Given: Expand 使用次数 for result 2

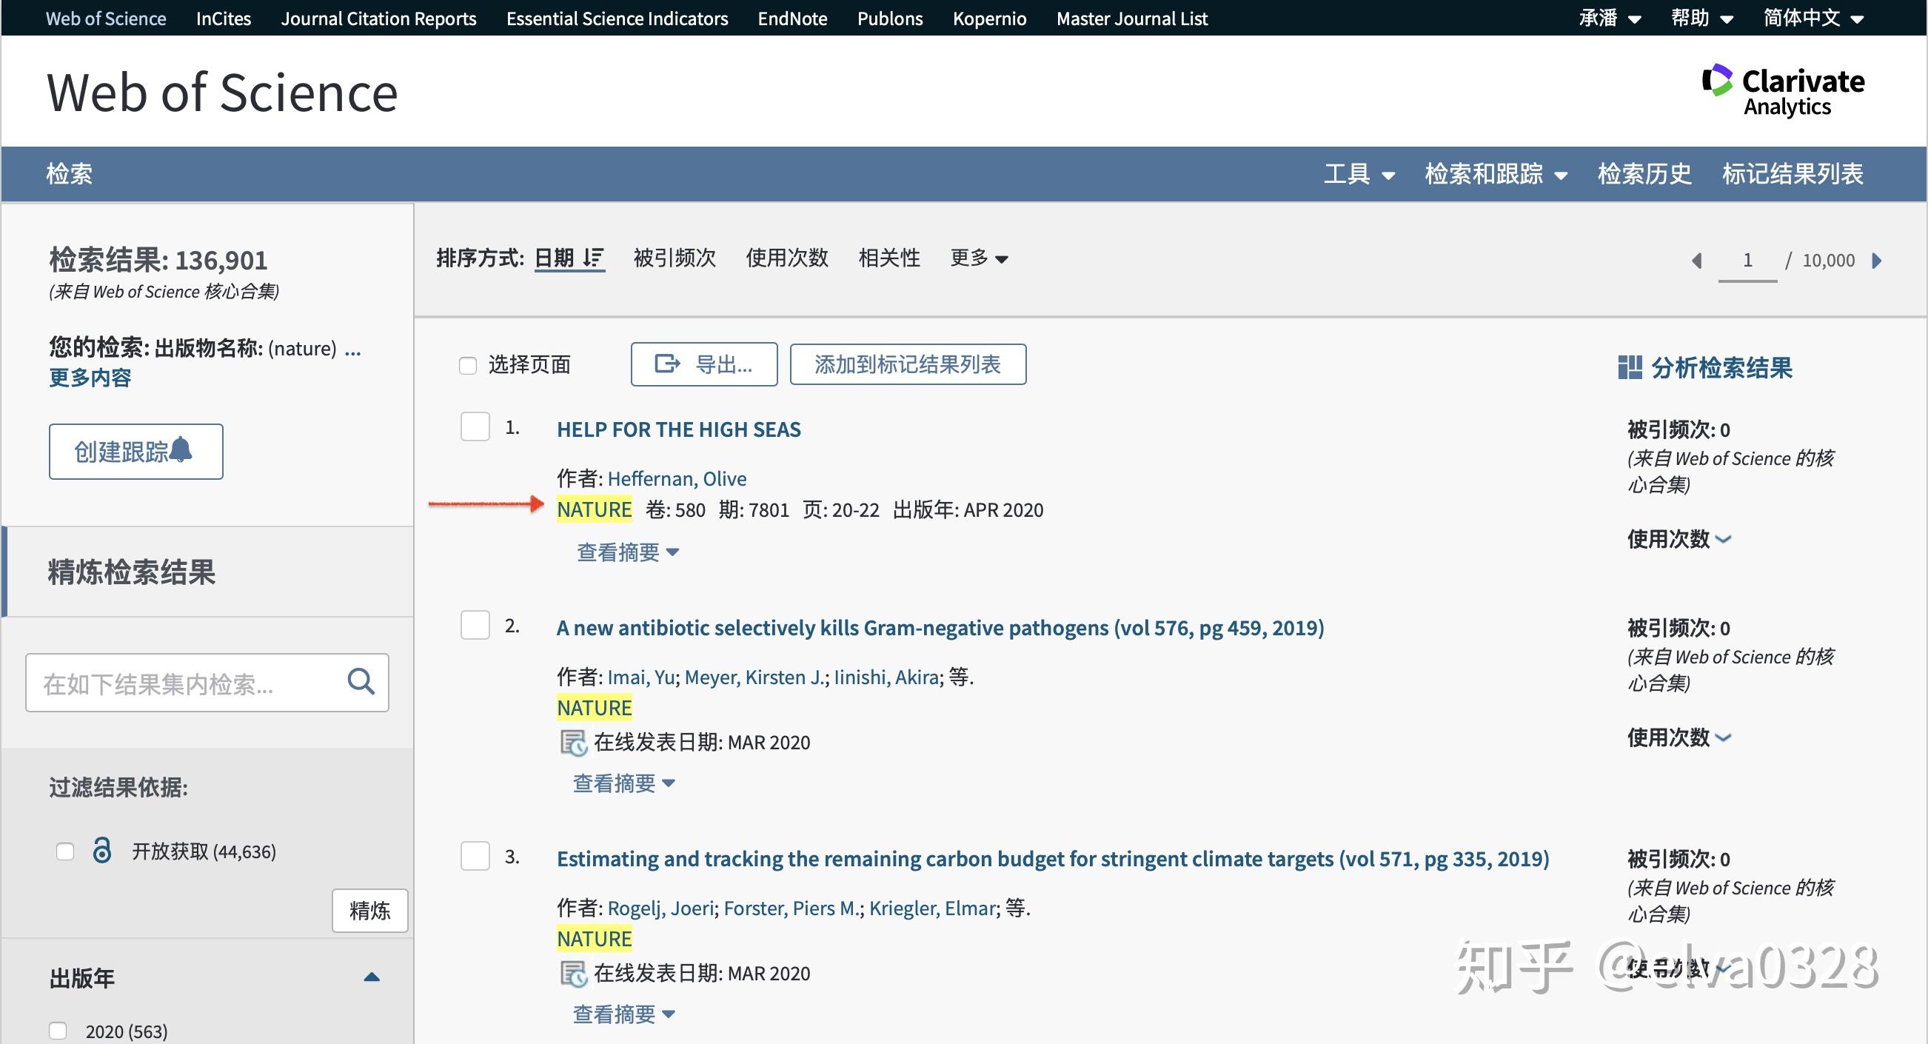Looking at the screenshot, I should [x=1678, y=737].
